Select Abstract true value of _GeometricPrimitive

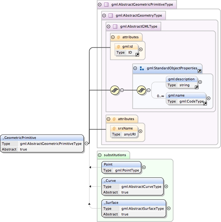[24, 149]
